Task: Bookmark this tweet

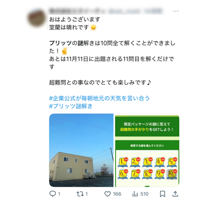Action: [x=162, y=194]
